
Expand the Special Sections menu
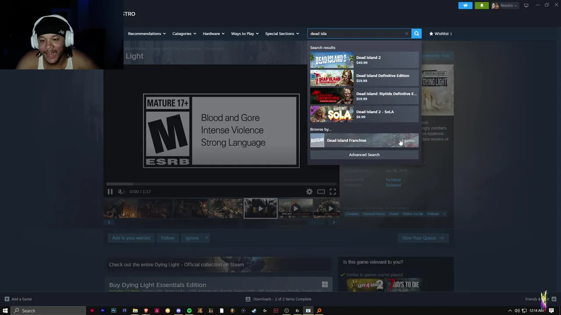[282, 33]
